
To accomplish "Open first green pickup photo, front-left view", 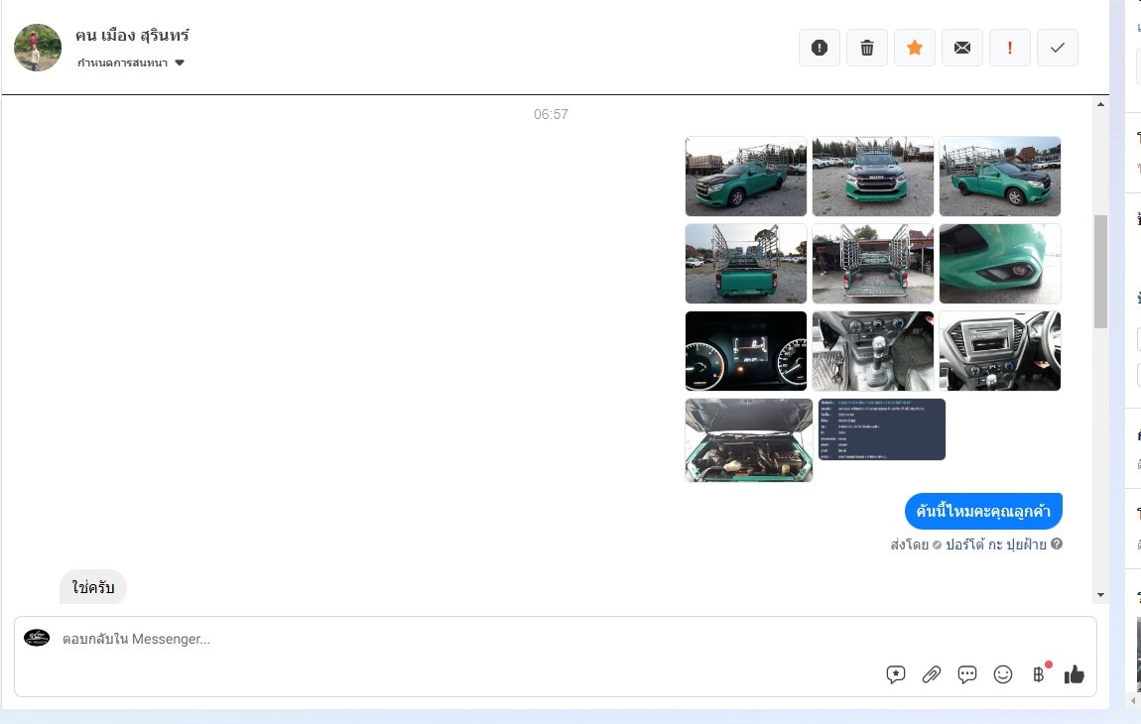I will click(746, 177).
